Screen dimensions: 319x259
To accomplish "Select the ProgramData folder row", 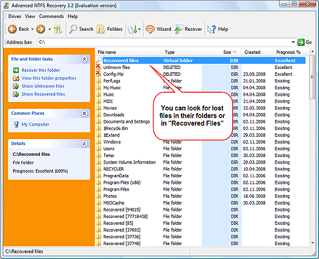I will click(x=201, y=176).
